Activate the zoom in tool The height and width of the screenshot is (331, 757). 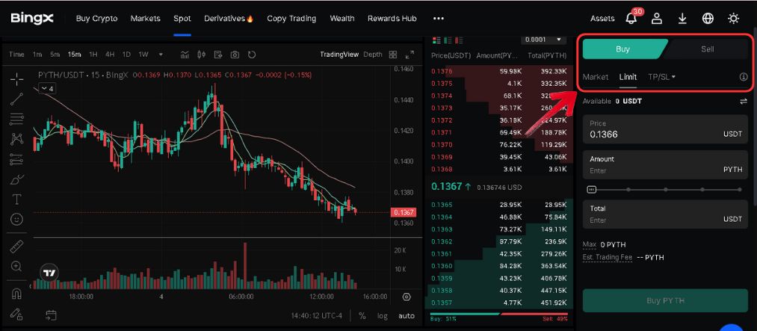[17, 266]
